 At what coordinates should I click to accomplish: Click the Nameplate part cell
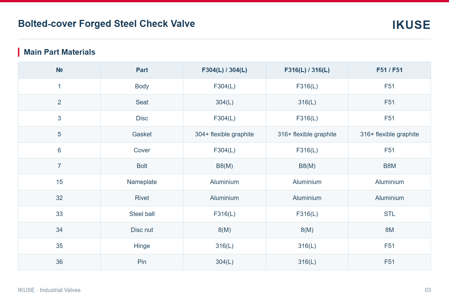142,182
